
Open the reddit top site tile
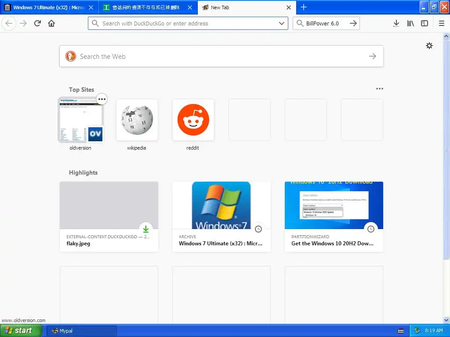click(193, 120)
